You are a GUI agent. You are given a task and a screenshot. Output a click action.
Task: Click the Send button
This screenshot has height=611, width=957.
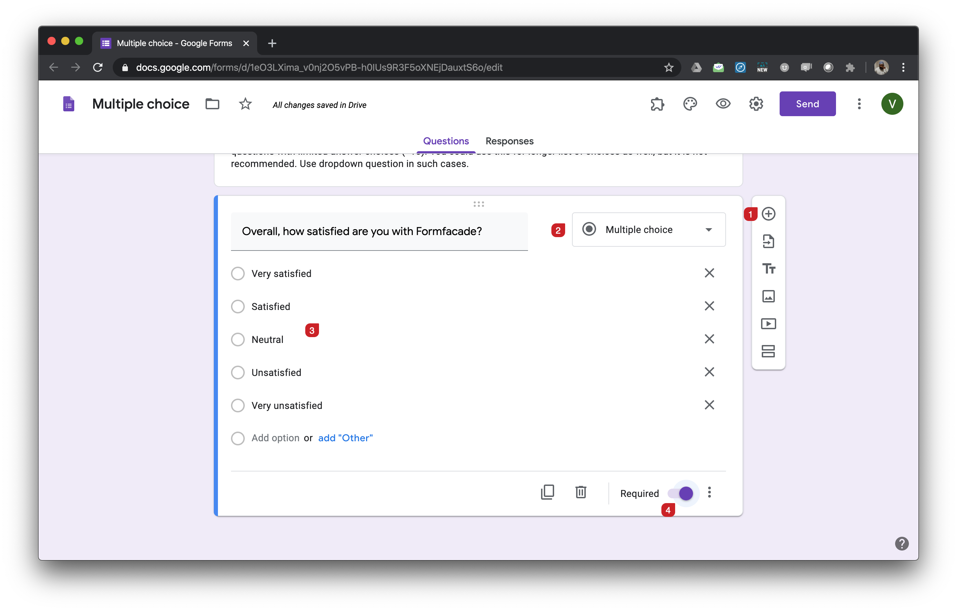(807, 104)
